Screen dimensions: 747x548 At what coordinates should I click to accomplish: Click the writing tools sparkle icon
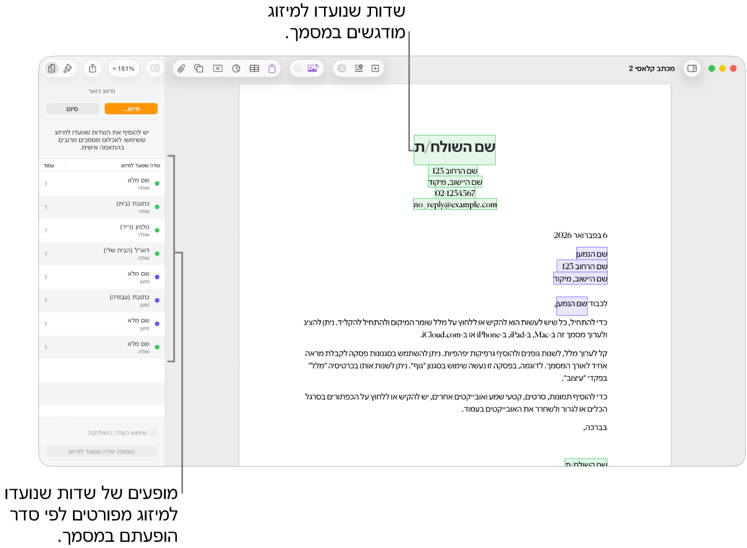click(342, 69)
